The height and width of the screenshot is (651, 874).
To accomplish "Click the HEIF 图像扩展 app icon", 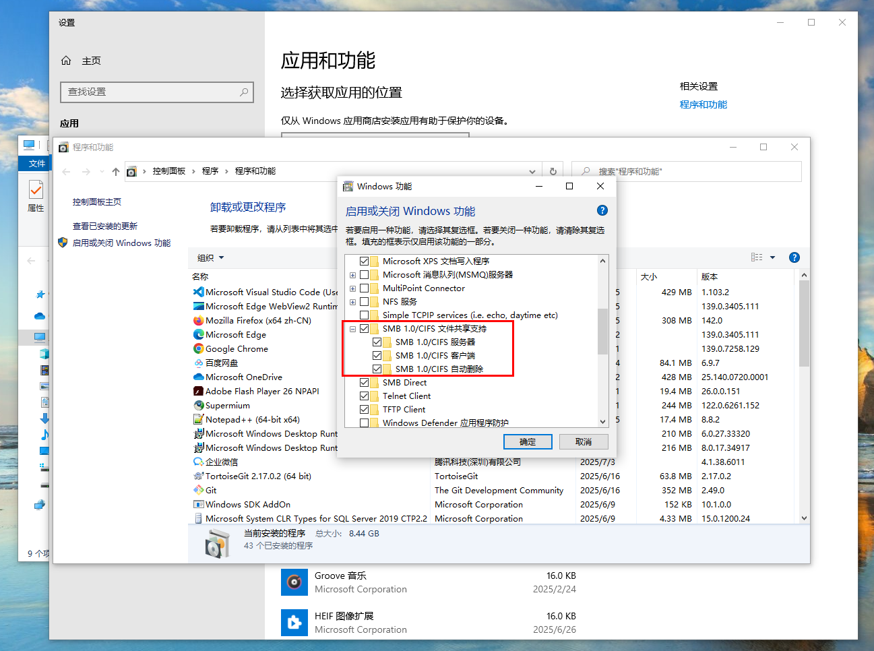I will 294,623.
